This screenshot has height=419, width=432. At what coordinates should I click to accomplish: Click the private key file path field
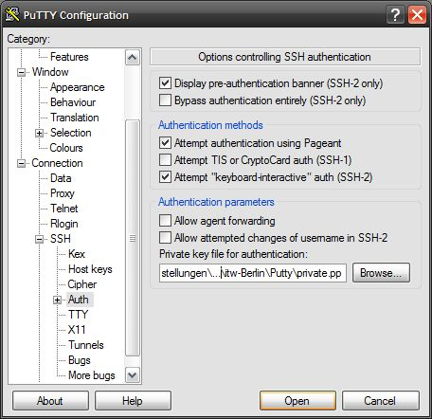(x=253, y=273)
